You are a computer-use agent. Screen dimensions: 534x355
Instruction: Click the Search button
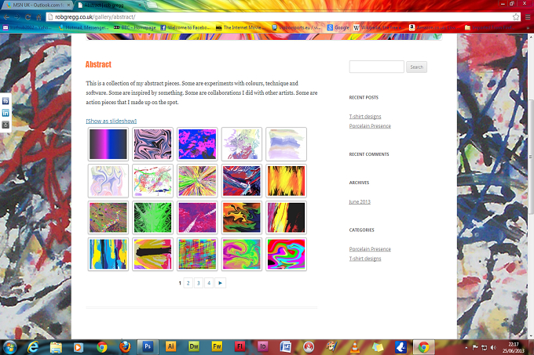coord(416,67)
